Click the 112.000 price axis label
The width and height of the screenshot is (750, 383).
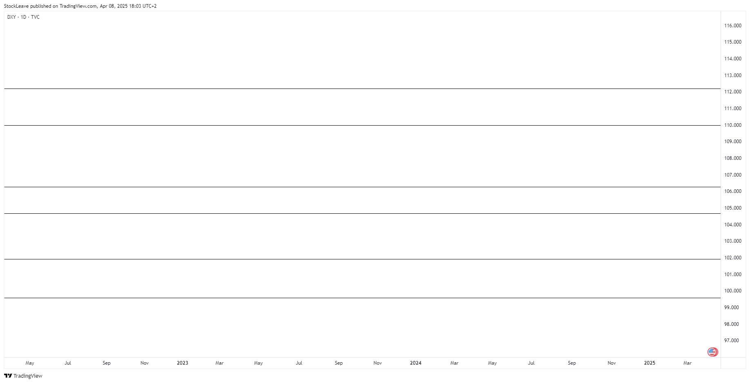[x=732, y=92]
